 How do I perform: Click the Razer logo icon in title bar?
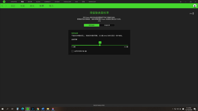point(4,2)
